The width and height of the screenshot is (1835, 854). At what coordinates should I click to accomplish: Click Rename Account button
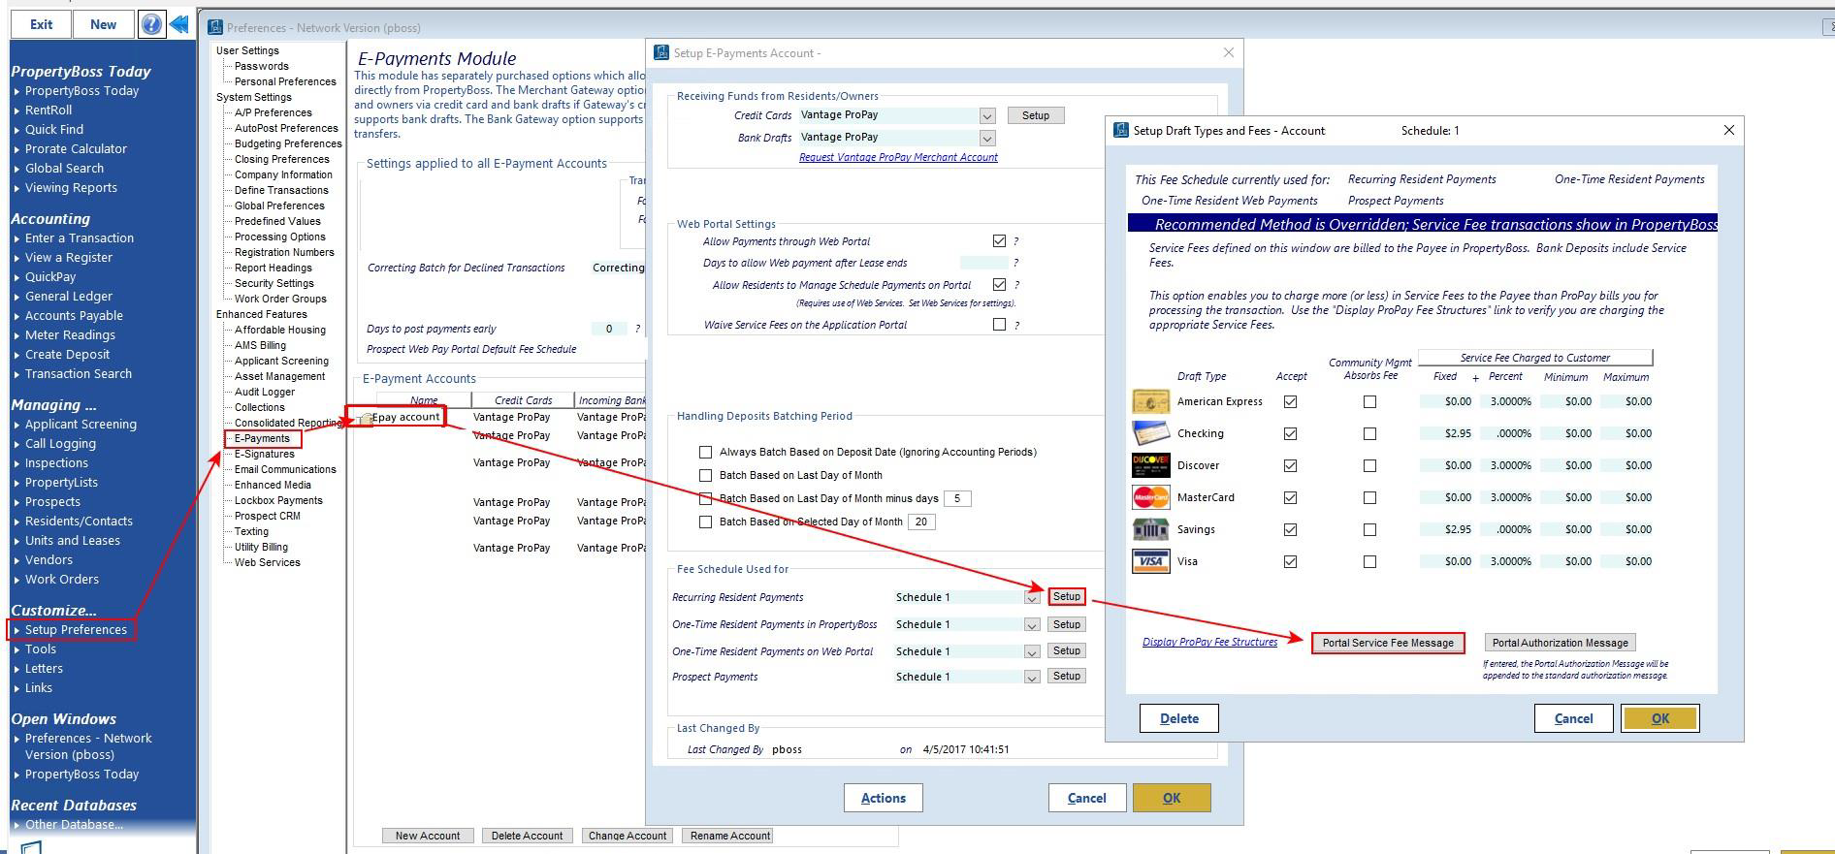point(730,836)
